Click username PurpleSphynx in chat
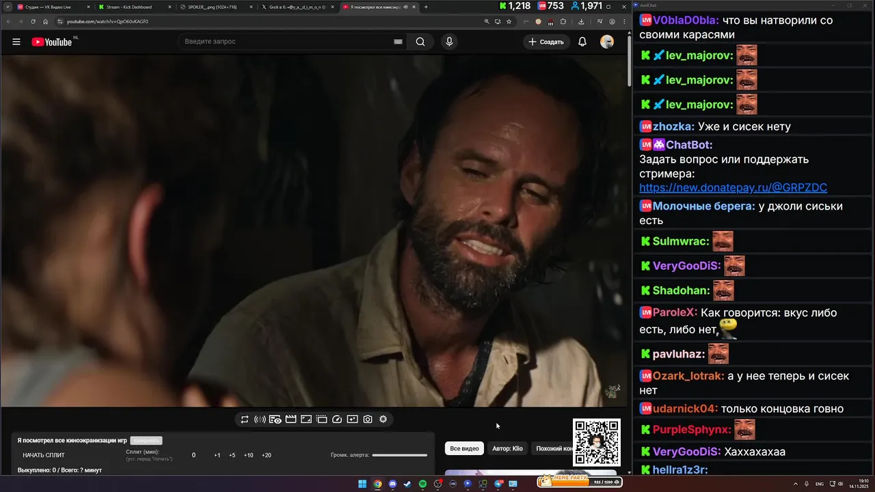This screenshot has width=875, height=492. (x=692, y=430)
